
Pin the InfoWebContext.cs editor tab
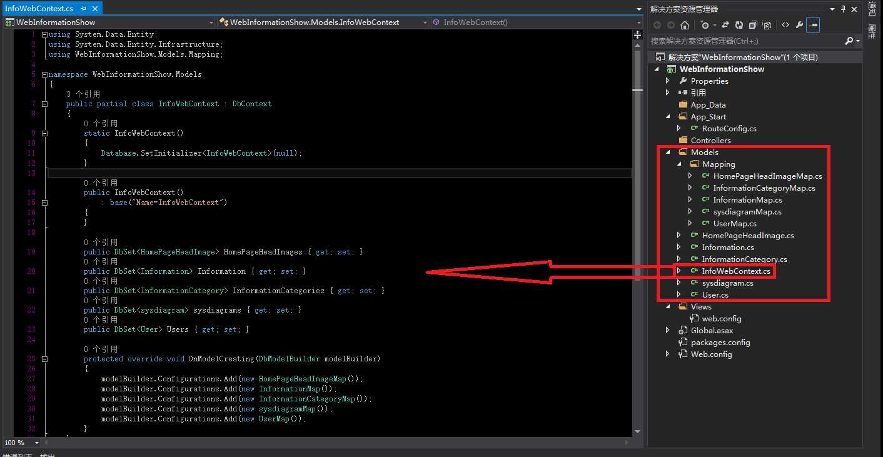(83, 9)
